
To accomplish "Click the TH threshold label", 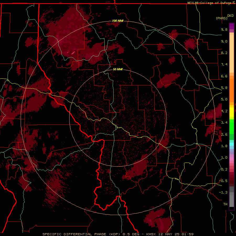I will point(225,204).
